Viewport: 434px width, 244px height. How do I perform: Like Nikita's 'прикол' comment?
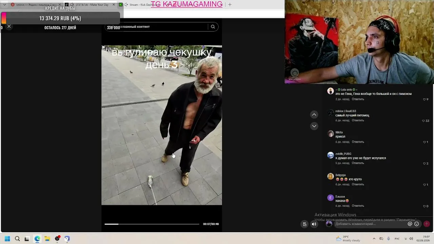click(x=424, y=142)
